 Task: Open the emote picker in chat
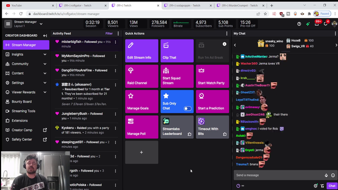point(333,175)
